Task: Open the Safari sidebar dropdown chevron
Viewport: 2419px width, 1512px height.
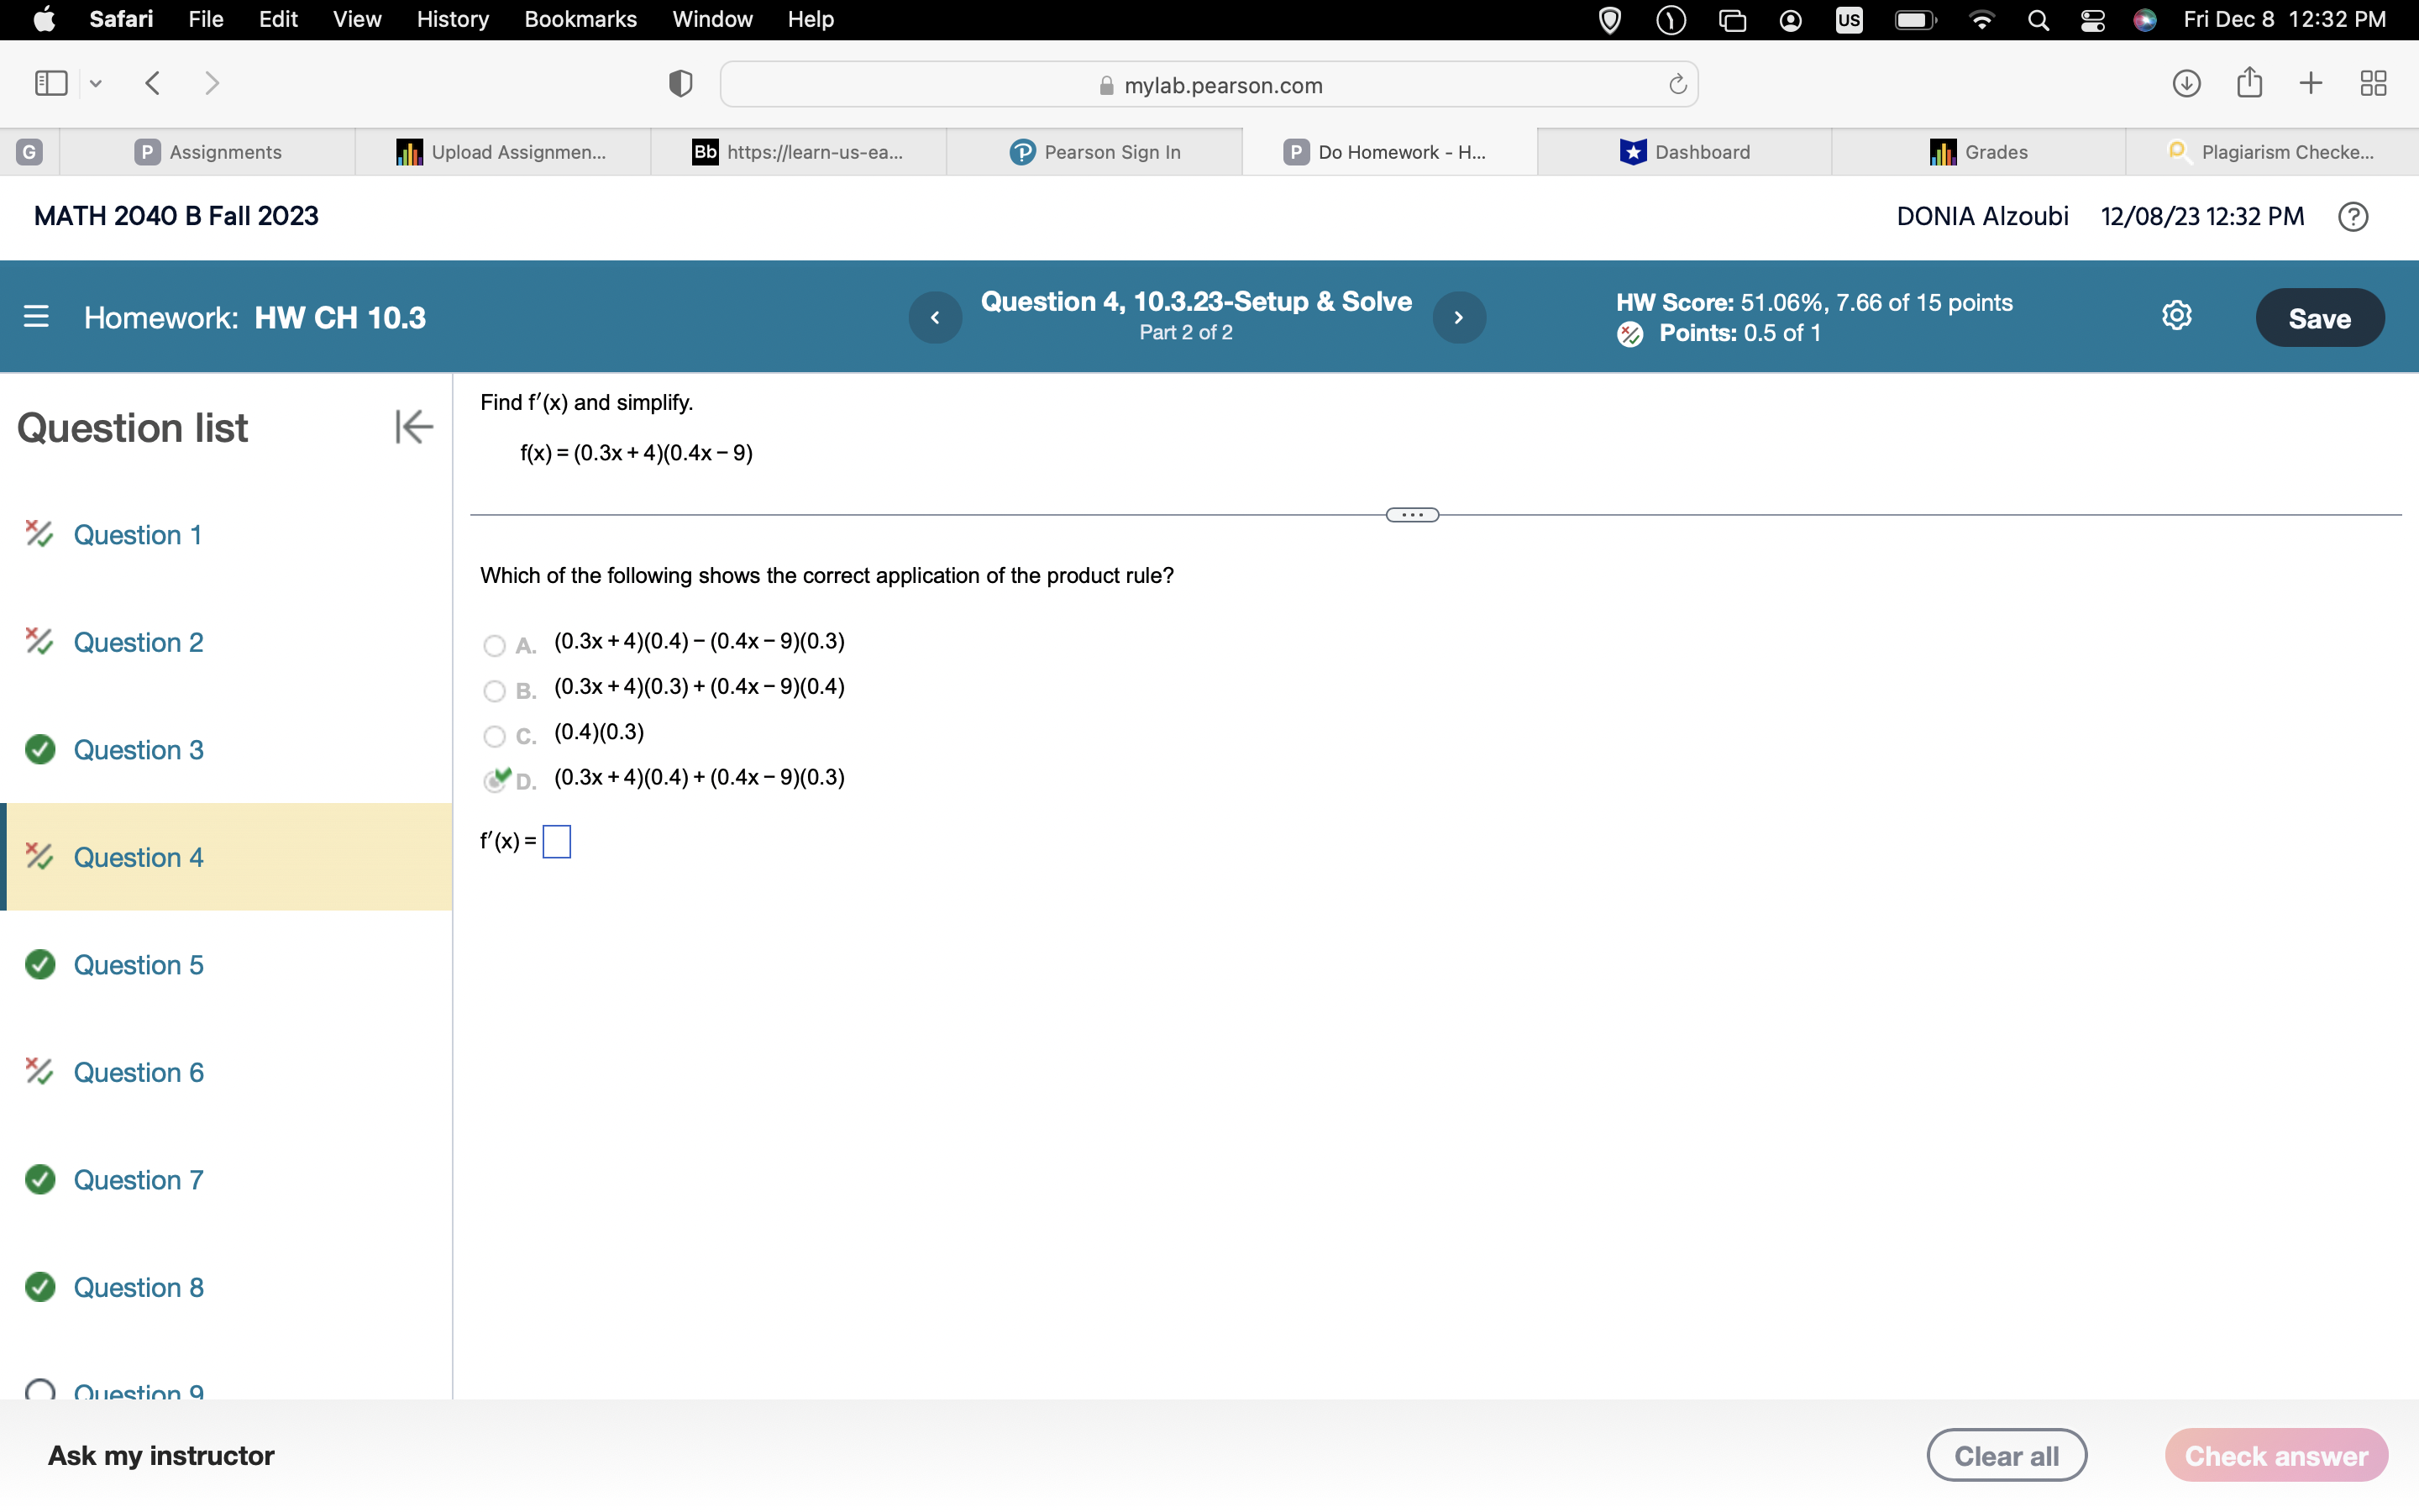Action: (95, 84)
